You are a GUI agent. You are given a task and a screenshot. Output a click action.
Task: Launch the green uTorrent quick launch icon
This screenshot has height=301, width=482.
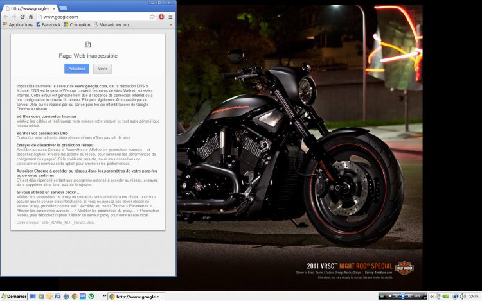91,297
